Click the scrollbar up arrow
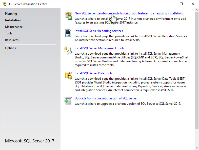Image resolution: width=199 pixels, height=150 pixels. (196, 10)
